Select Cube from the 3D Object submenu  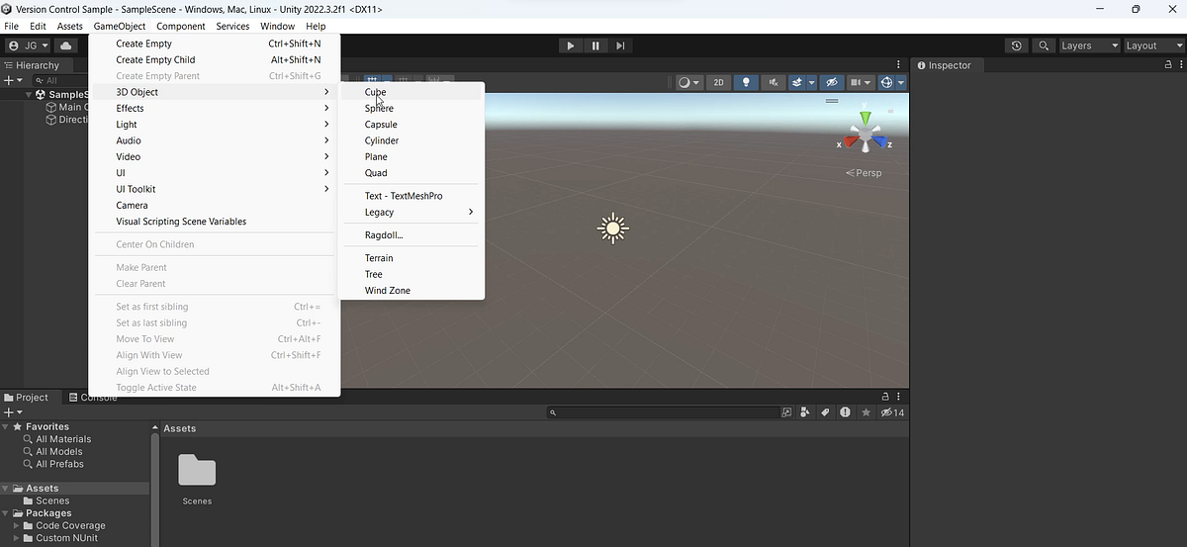(x=411, y=92)
